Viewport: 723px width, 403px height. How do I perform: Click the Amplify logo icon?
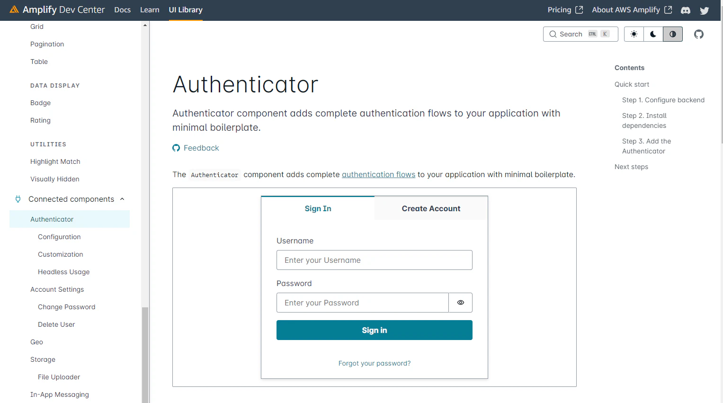point(14,9)
